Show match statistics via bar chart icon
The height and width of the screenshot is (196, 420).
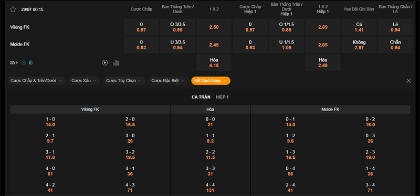click(116, 62)
